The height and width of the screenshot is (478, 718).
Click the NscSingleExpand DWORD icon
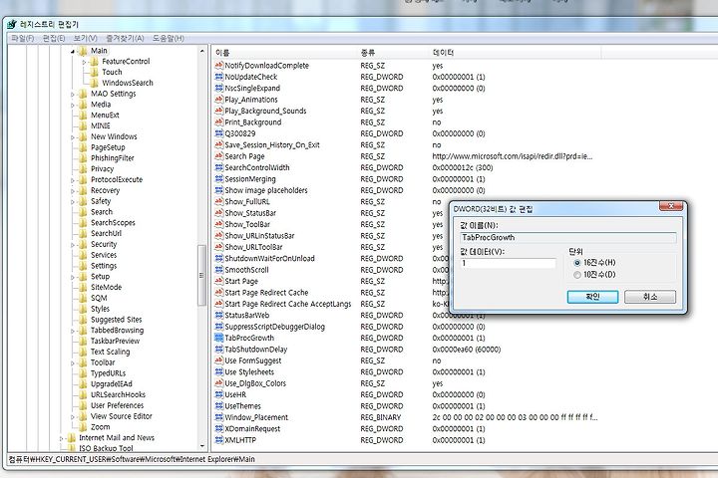click(218, 88)
